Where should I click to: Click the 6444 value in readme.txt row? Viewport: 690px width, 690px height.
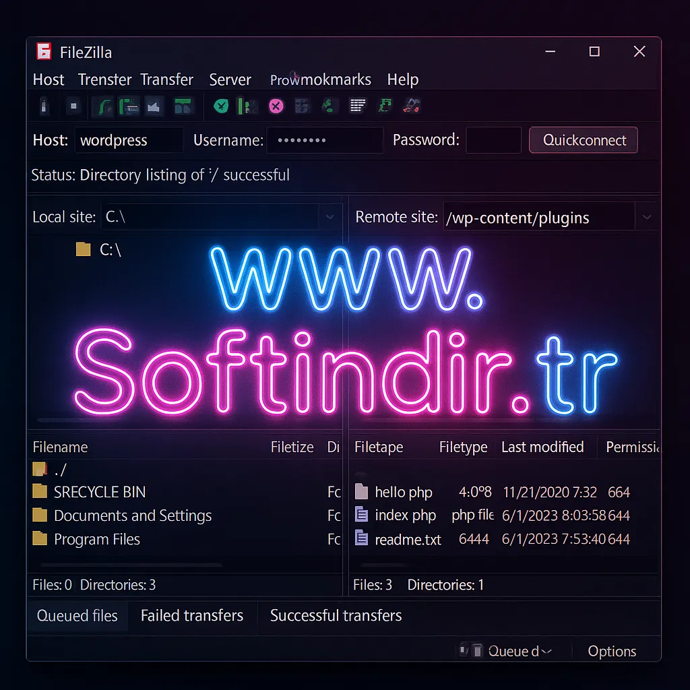[474, 538]
